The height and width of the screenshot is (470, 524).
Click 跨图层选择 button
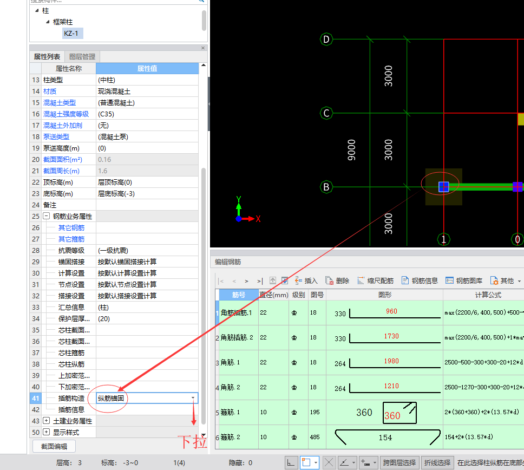pyautogui.click(x=399, y=462)
